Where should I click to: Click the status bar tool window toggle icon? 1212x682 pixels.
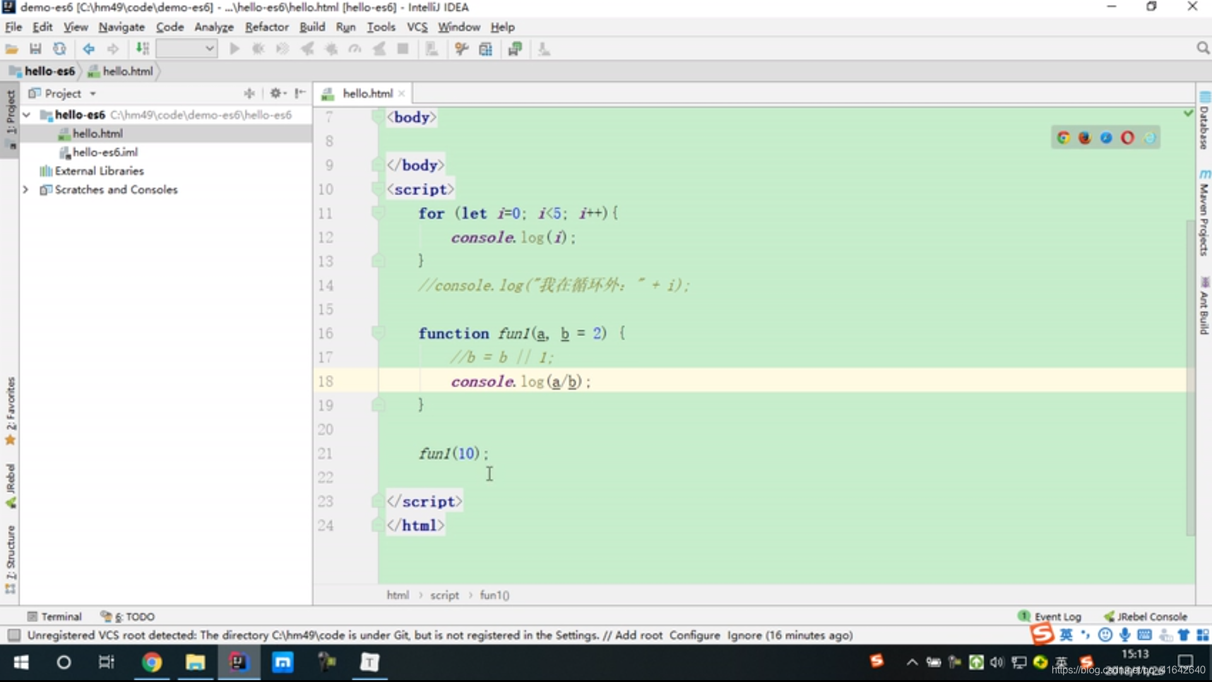pyautogui.click(x=13, y=635)
